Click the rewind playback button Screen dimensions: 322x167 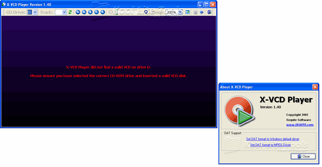78,12
